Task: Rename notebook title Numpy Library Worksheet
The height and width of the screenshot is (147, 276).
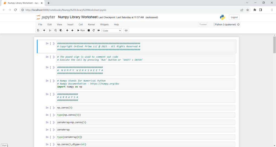Action: tap(78, 17)
